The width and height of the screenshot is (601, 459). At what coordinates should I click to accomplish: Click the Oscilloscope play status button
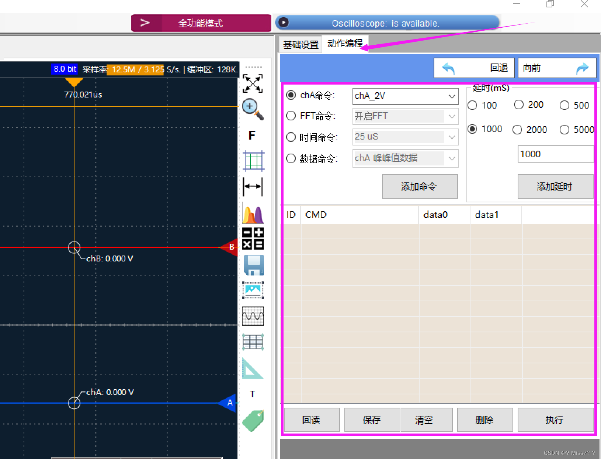point(283,23)
